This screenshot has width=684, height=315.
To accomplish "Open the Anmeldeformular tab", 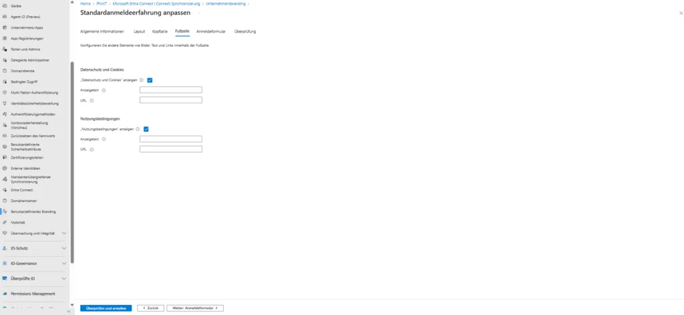I will pos(210,31).
